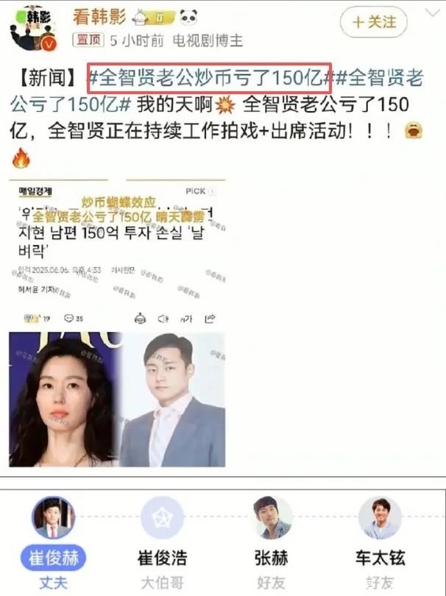Click the comment bubble icon with 35
The width and height of the screenshot is (446, 596).
pyautogui.click(x=74, y=319)
